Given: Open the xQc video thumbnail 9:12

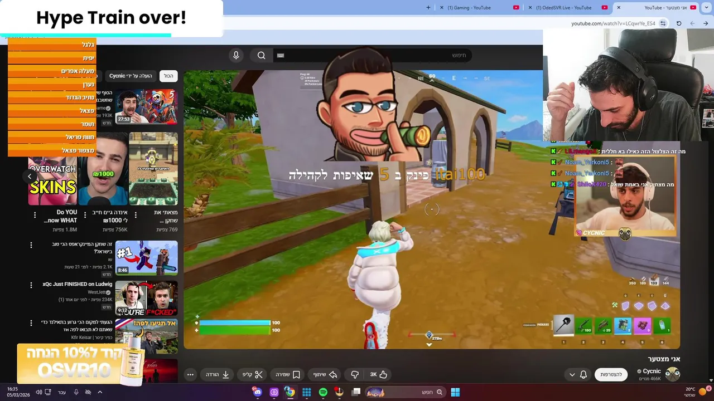Looking at the screenshot, I should click(x=146, y=298).
